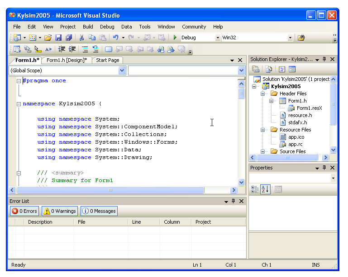Switch to the Form1.h [Design]* tab
348x277 pixels.
tap(67, 60)
